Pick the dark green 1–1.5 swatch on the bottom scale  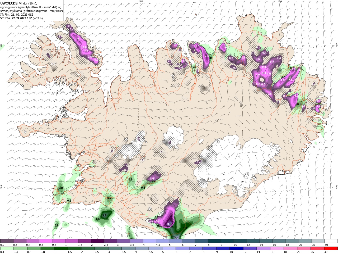60,248
